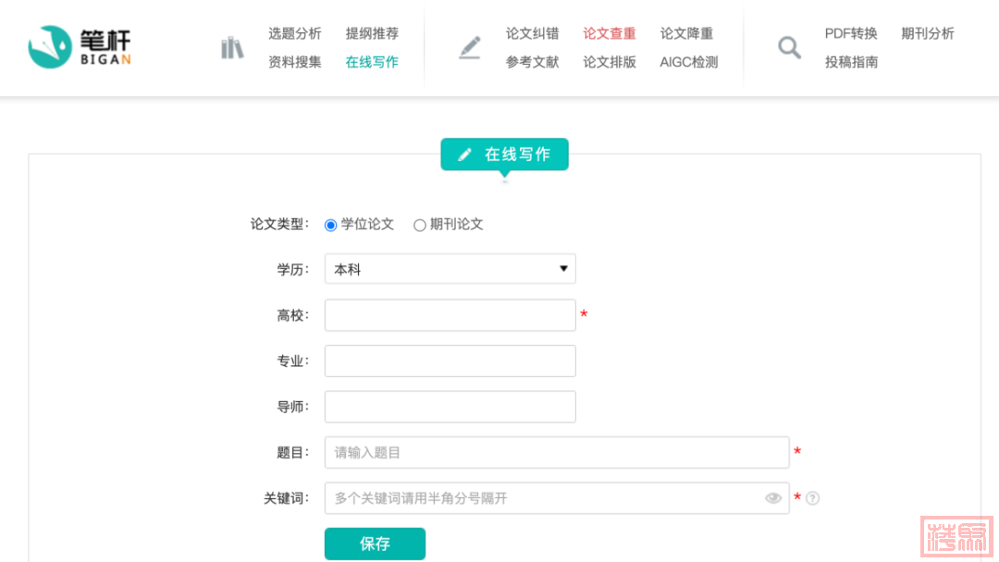
Task: Toggle the eye icon in keywords field
Action: (773, 498)
